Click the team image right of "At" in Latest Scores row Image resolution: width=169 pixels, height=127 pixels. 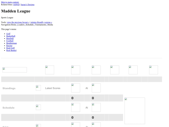click(96, 88)
